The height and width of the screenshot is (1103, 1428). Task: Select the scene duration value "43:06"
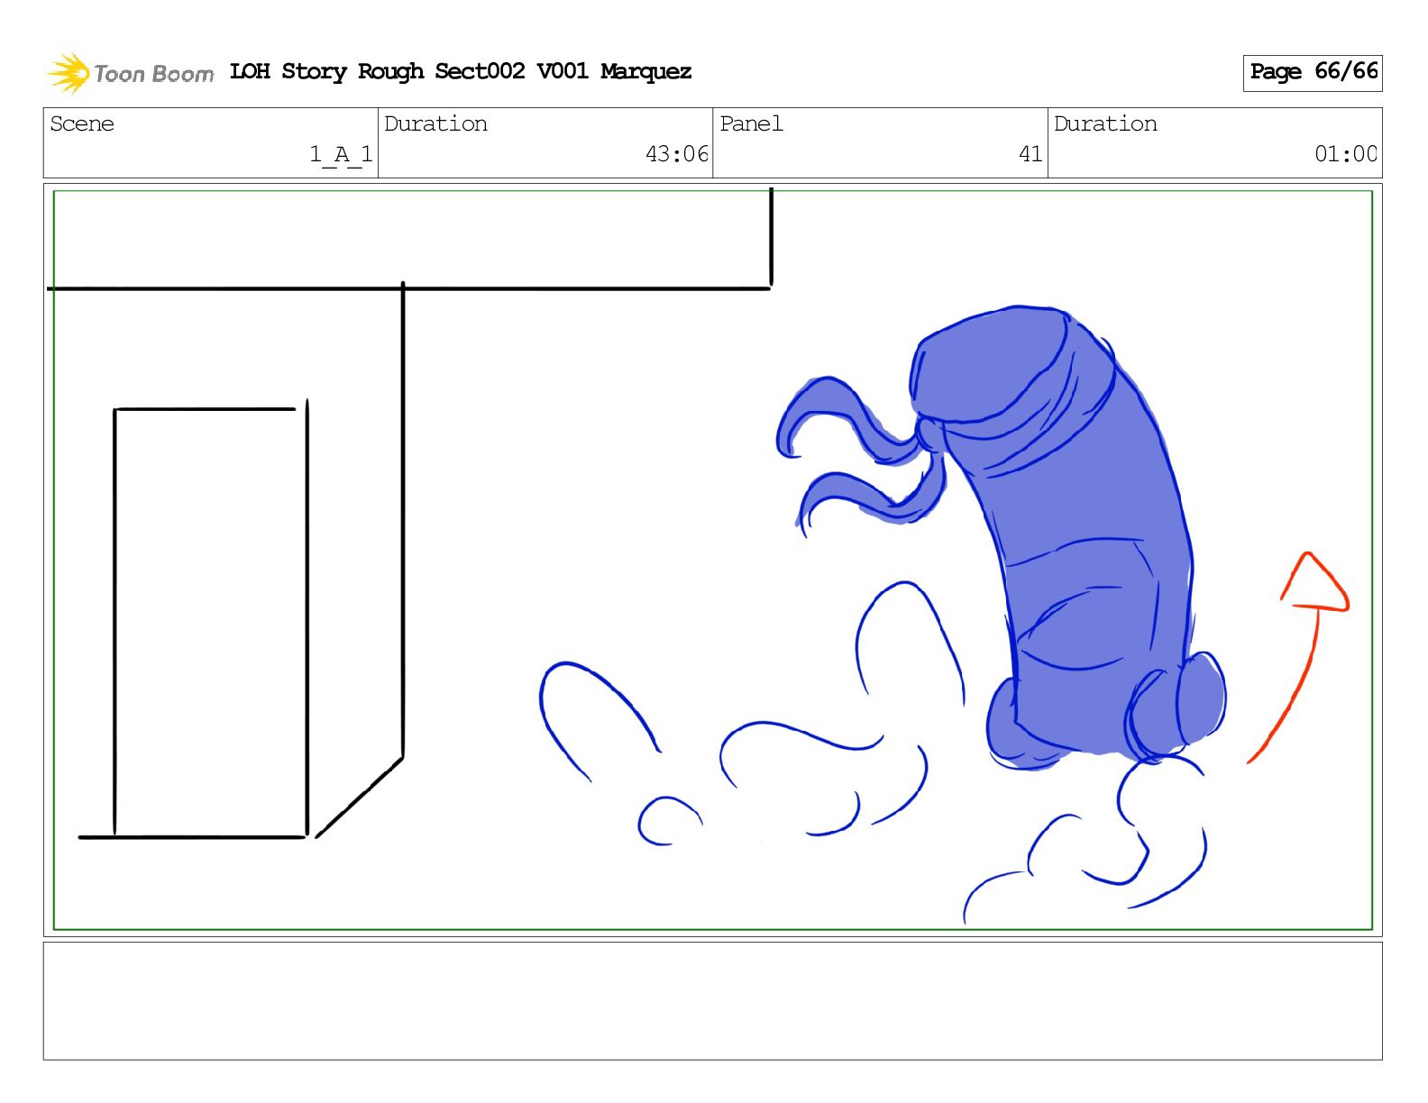point(677,155)
